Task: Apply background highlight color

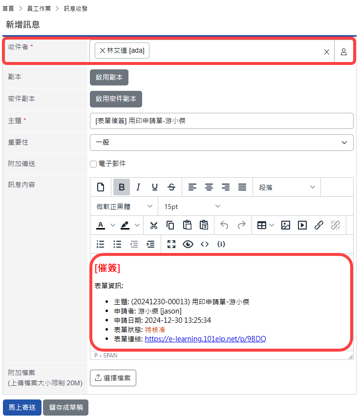Action: click(125, 225)
